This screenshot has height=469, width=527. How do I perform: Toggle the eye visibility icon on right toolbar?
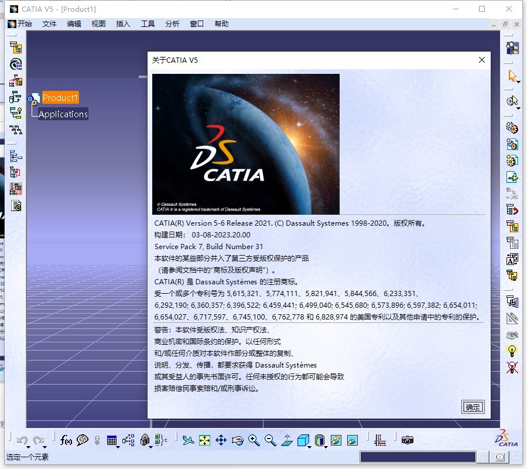[x=511, y=335]
